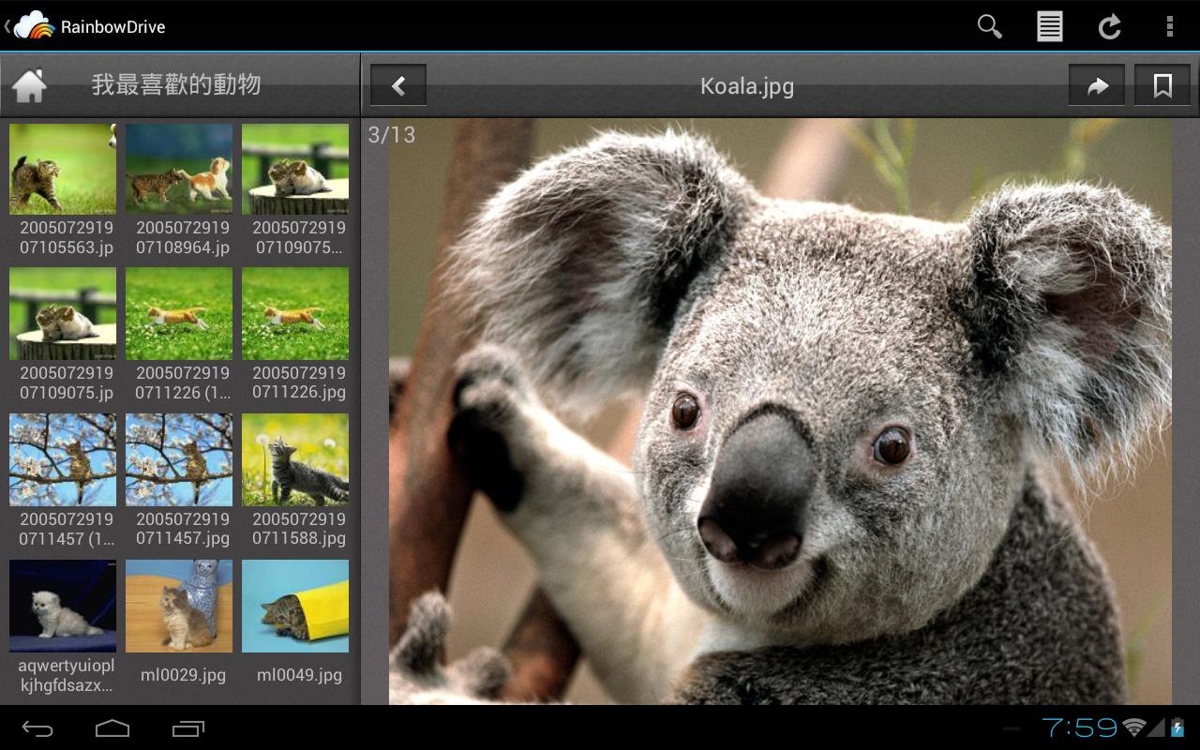Open the overflow menu (three dots)
Viewport: 1200px width, 750px height.
[x=1169, y=26]
